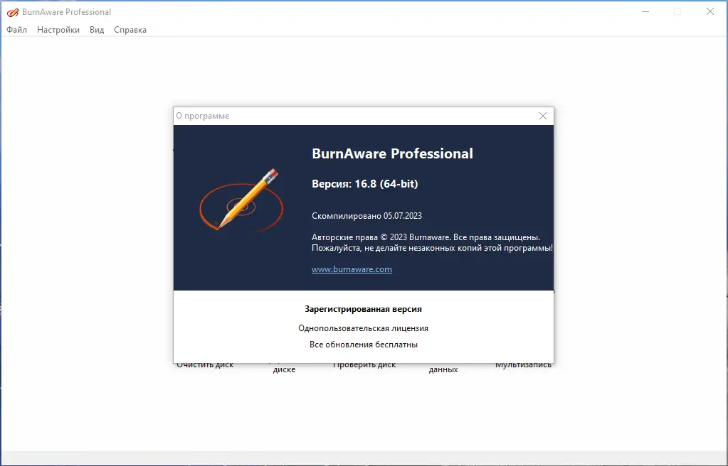This screenshot has width=728, height=466.
Task: Open the Настройки menu
Action: click(58, 30)
